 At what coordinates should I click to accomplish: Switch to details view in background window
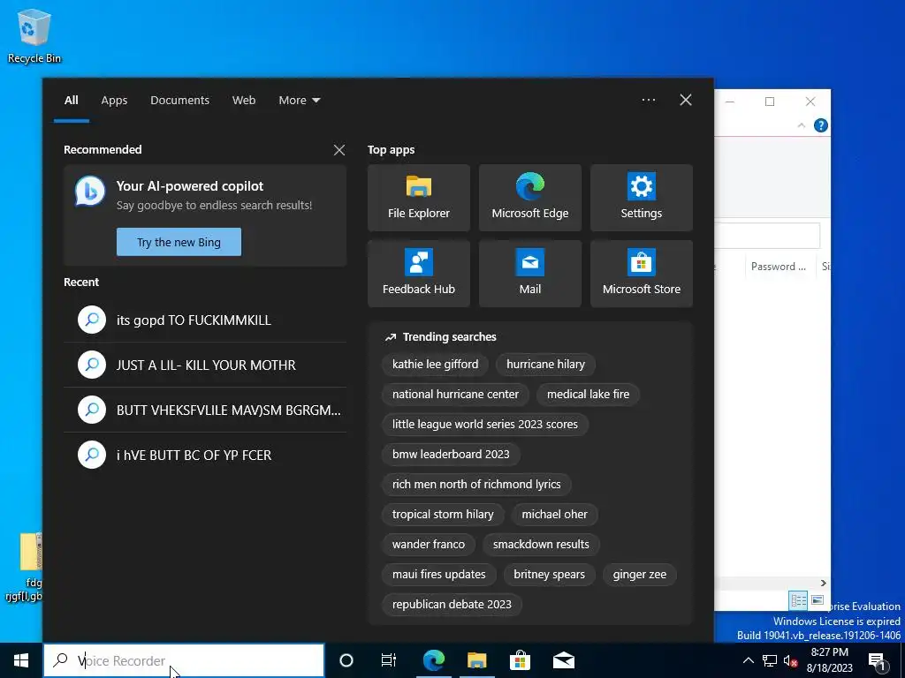pos(799,600)
